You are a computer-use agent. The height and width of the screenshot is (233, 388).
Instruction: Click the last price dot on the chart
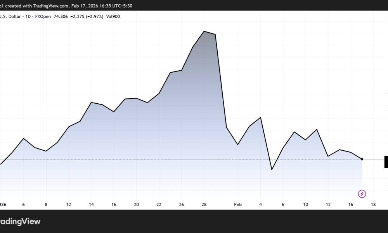pyautogui.click(x=361, y=159)
